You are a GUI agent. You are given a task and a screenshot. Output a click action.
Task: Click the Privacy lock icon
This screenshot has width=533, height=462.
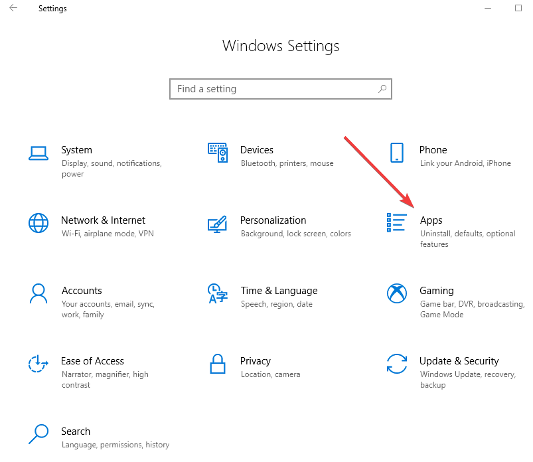tap(218, 364)
